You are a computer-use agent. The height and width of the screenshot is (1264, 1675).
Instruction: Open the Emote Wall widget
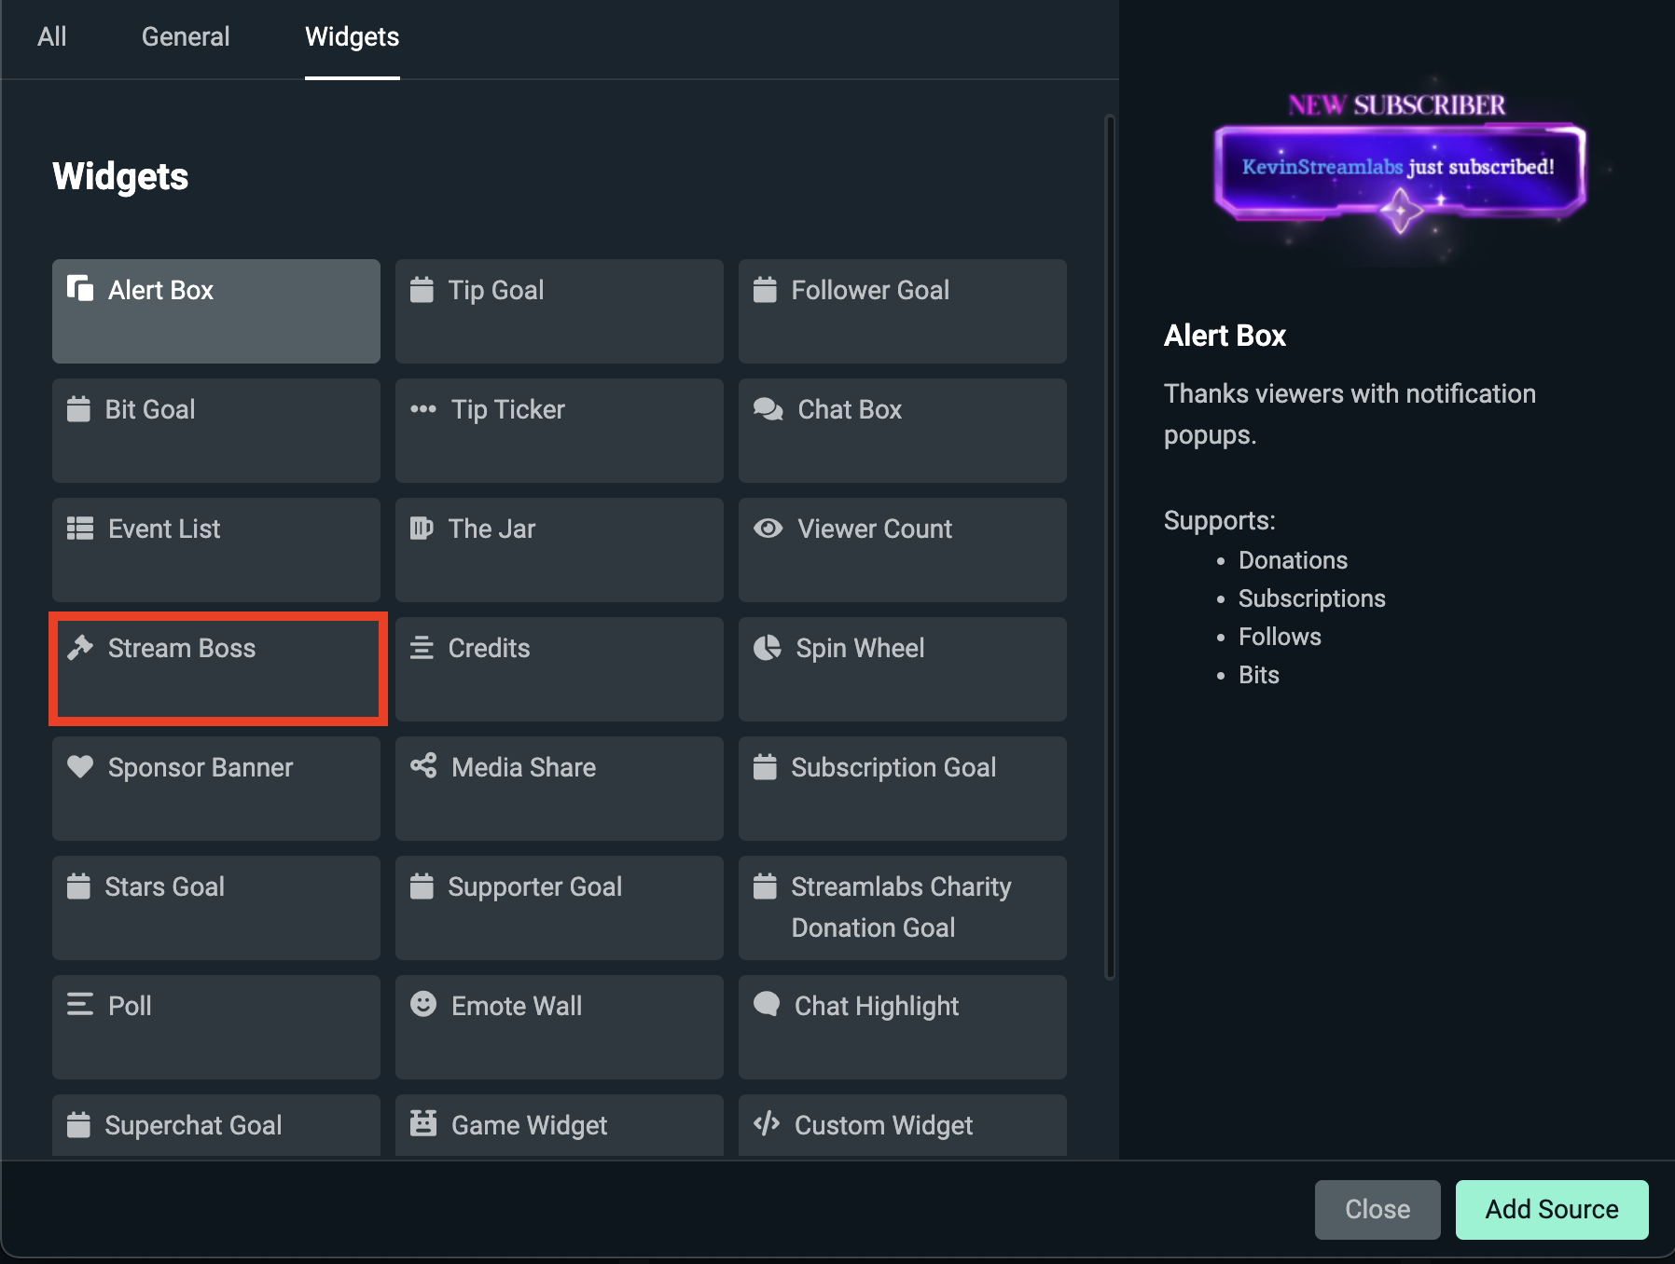(559, 1026)
